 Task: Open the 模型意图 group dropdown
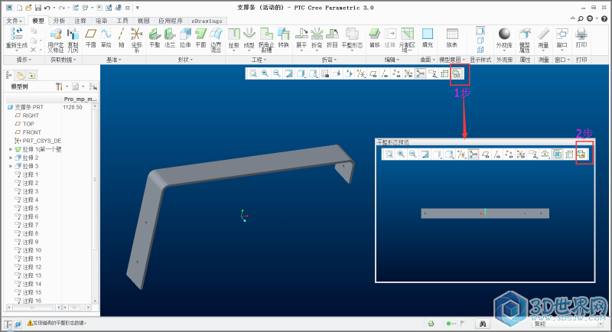(452, 60)
